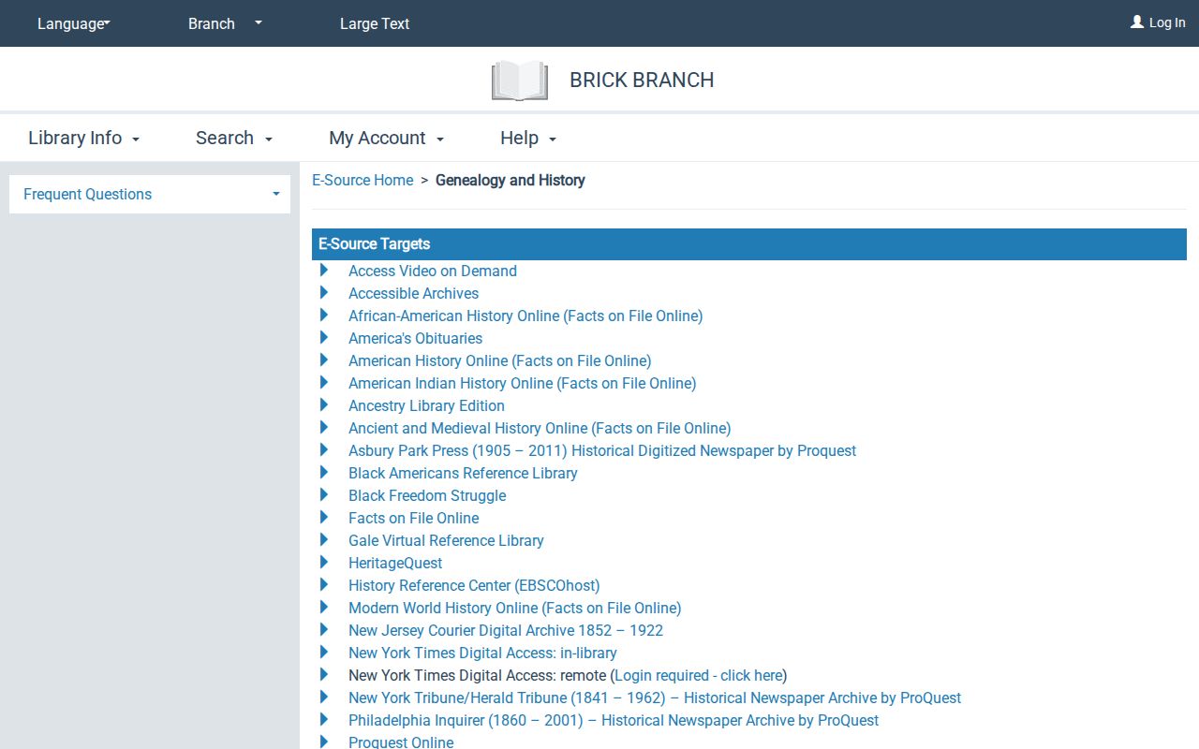Click the arrow icon beside American History Online
This screenshot has width=1199, height=749.
pos(324,360)
